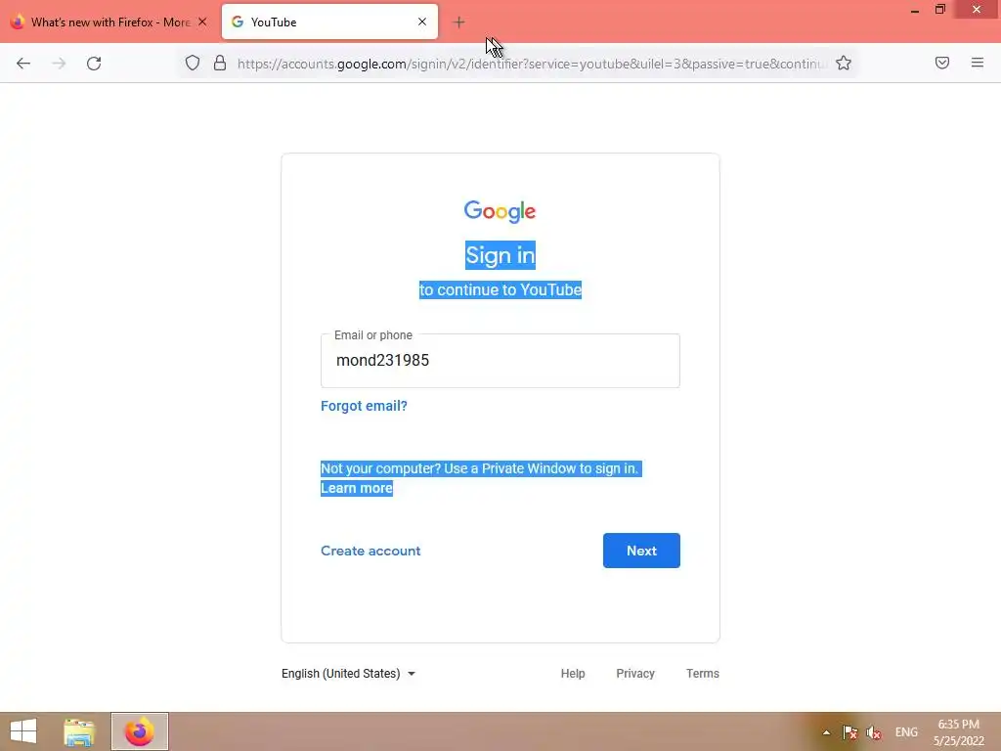Click the Sign in heading

coord(500,255)
